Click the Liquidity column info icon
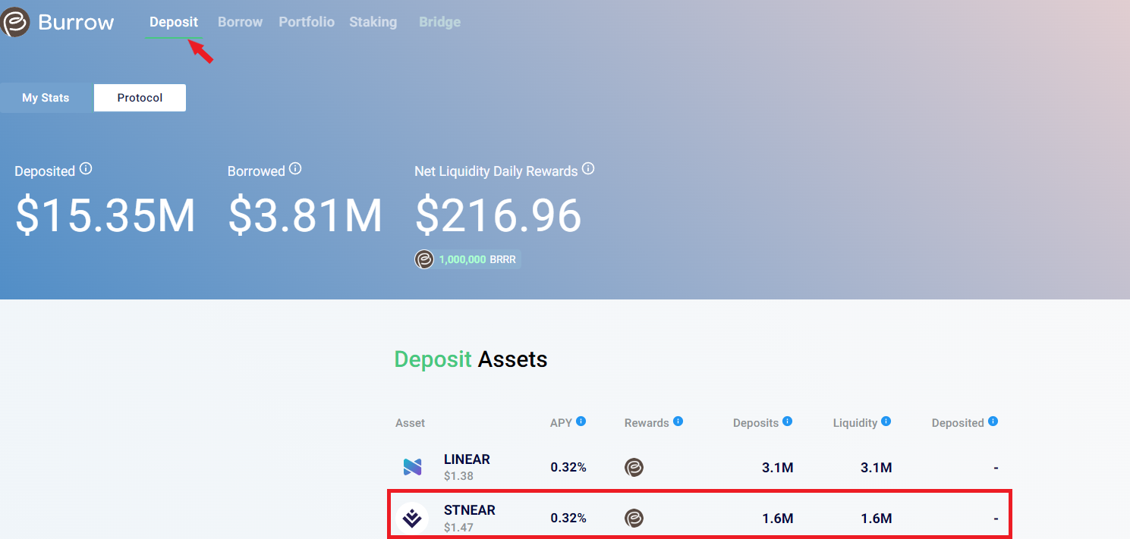1130x539 pixels. [x=886, y=421]
